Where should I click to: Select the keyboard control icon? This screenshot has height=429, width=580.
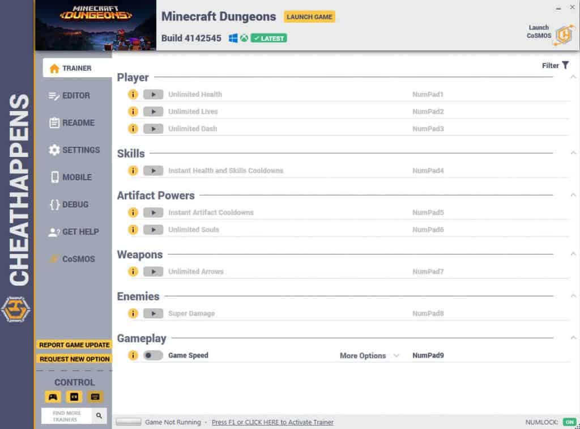coord(95,397)
